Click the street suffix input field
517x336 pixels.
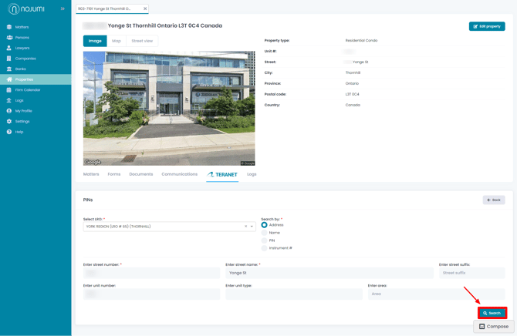pos(471,273)
